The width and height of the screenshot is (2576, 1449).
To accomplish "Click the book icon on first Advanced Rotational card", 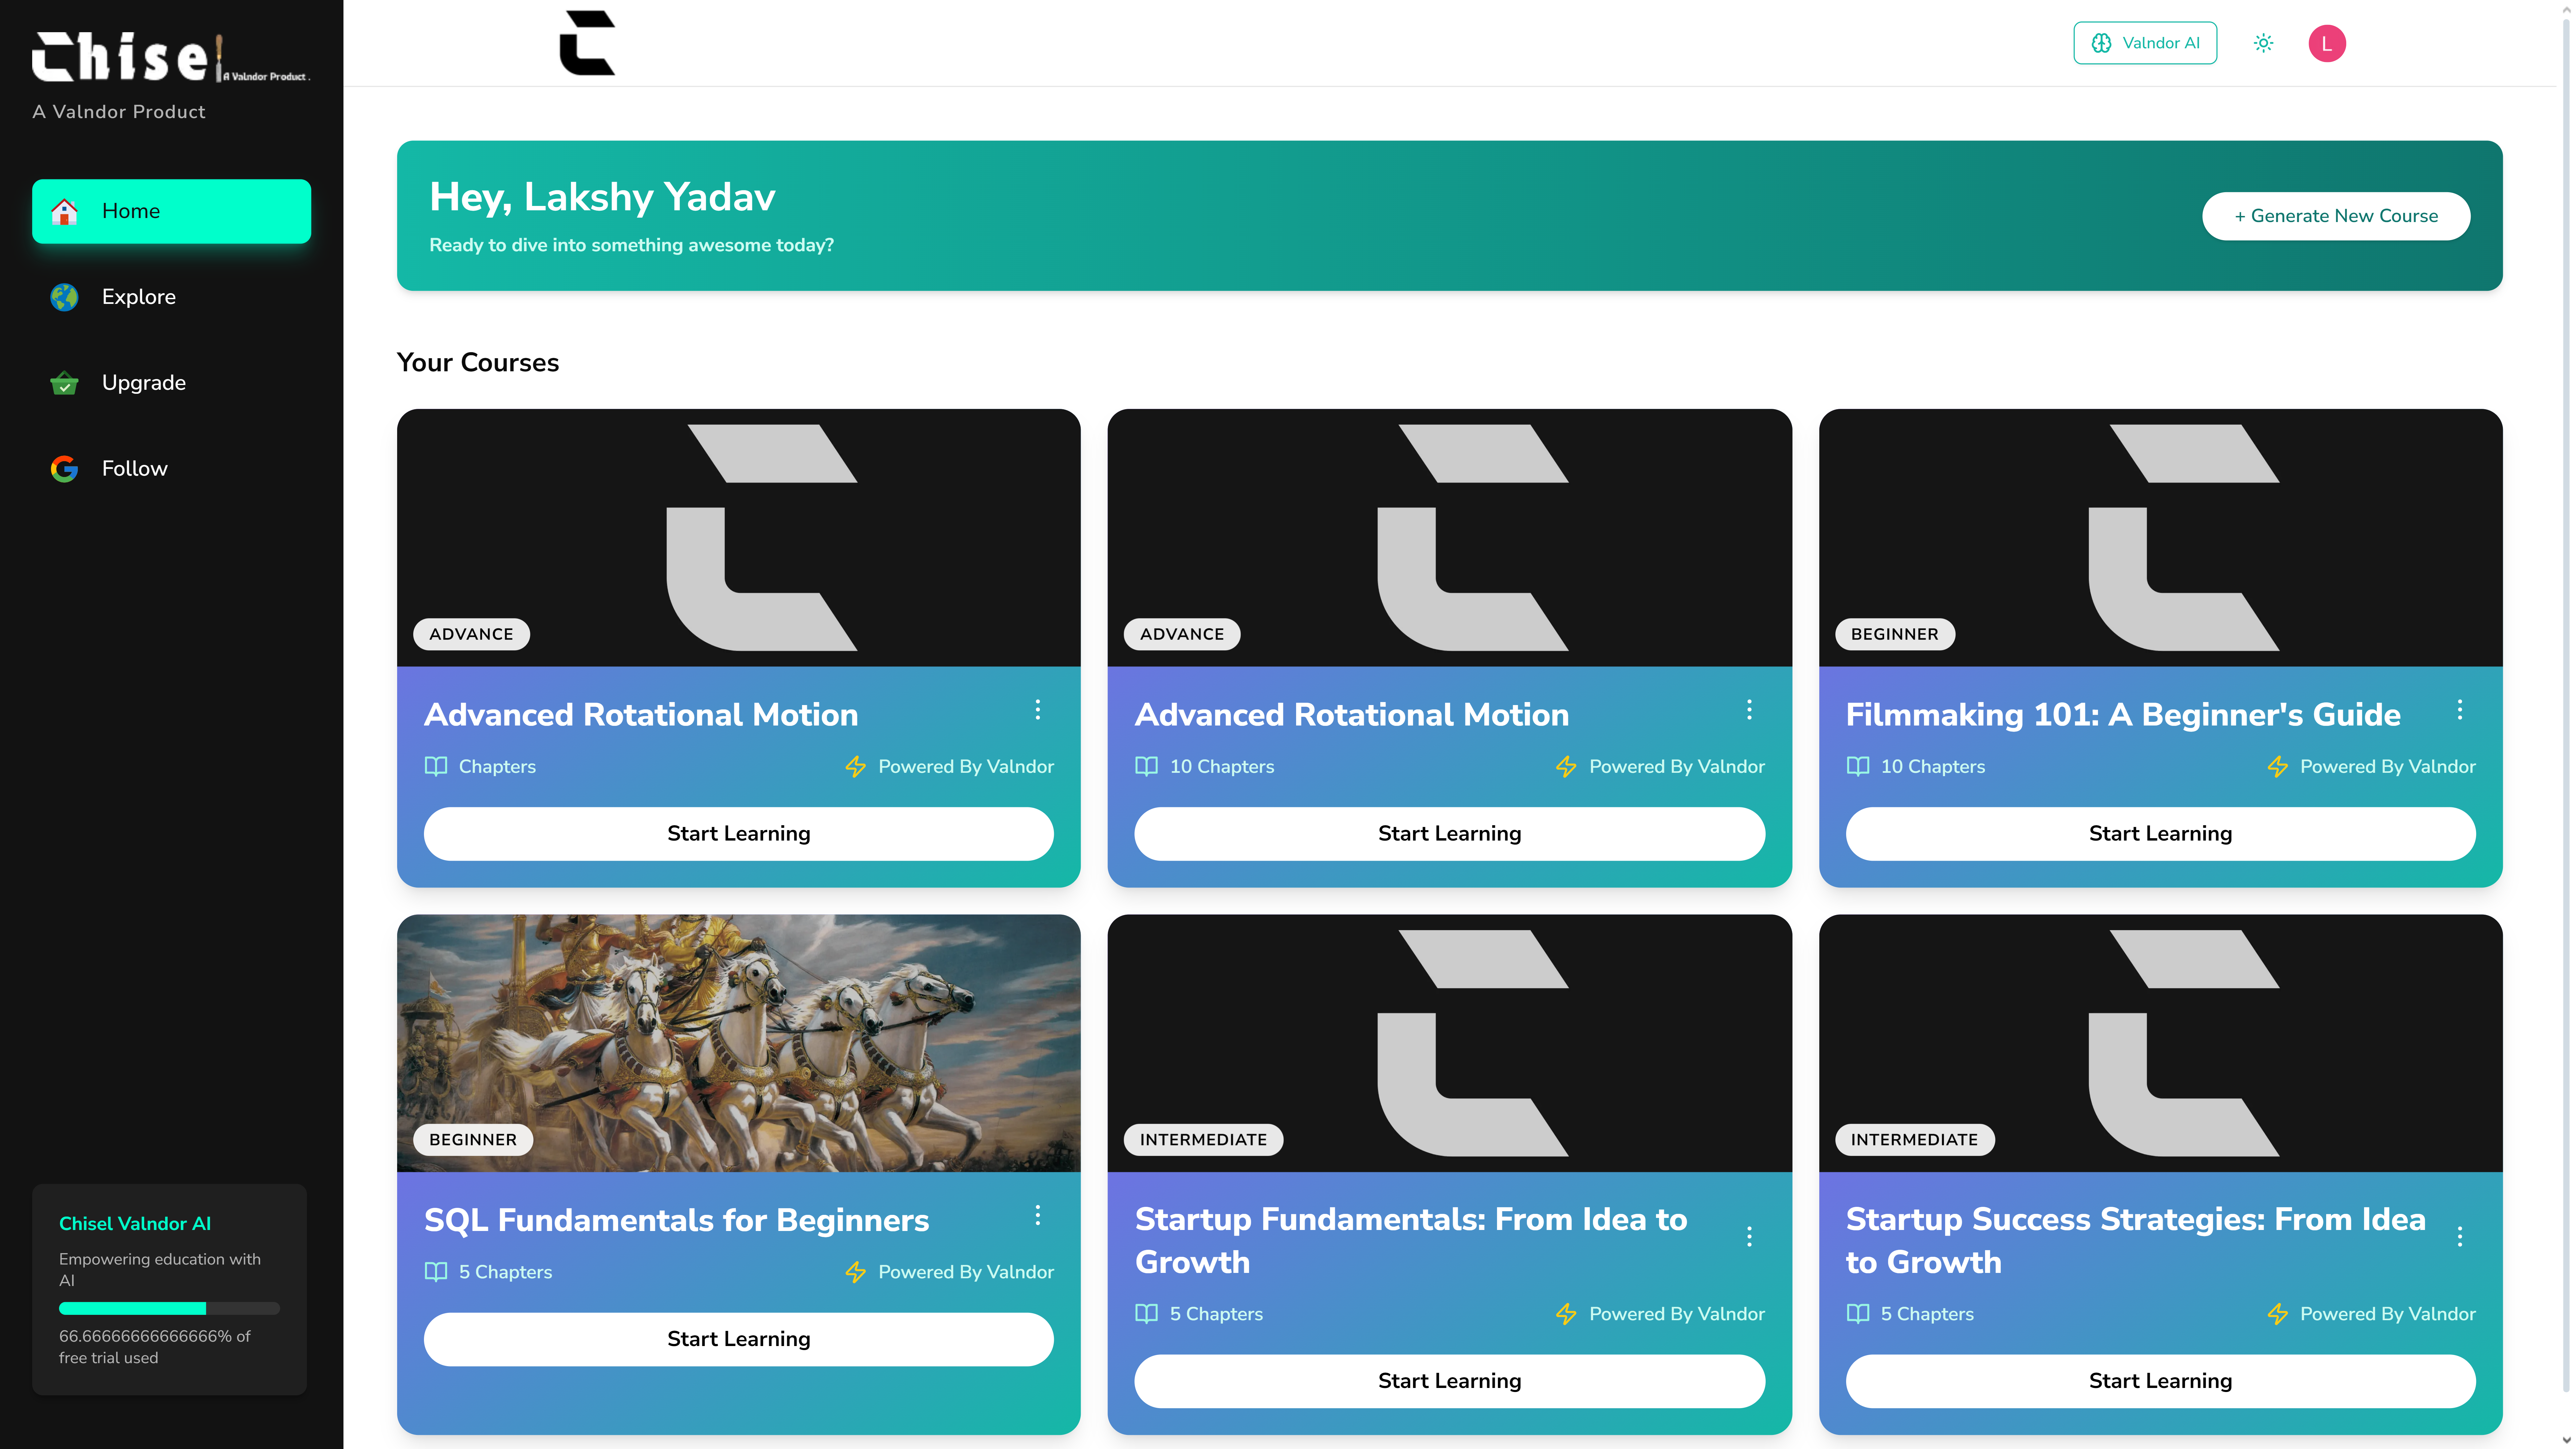I will pos(436,767).
